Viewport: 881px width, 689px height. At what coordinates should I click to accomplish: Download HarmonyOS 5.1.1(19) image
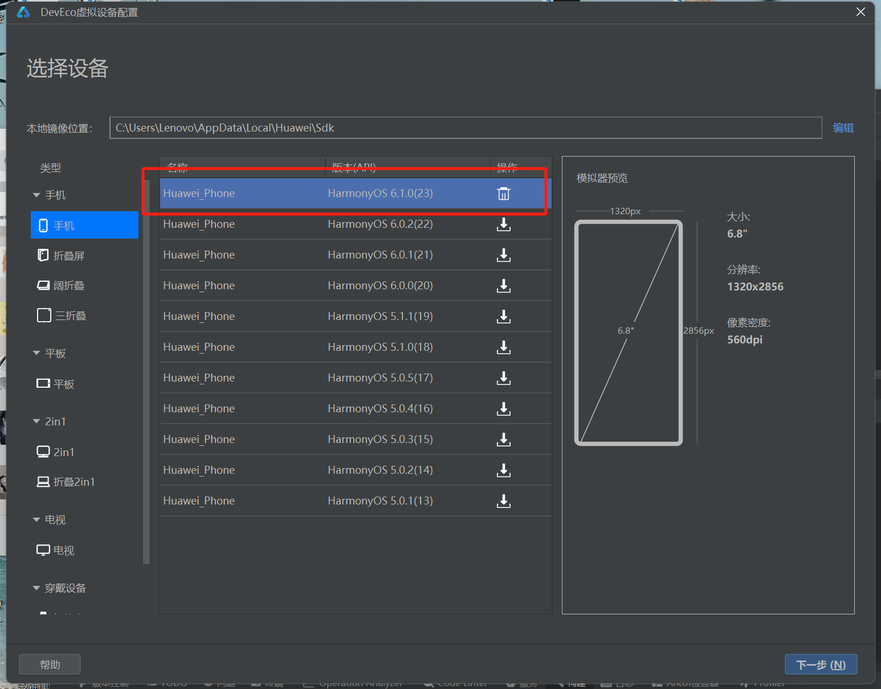504,317
